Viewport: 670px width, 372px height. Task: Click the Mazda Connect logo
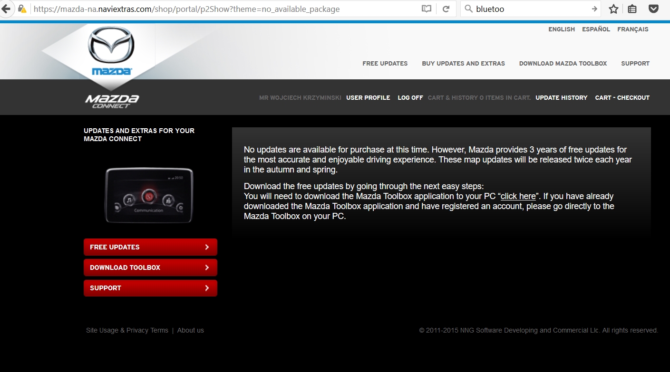coord(112,101)
